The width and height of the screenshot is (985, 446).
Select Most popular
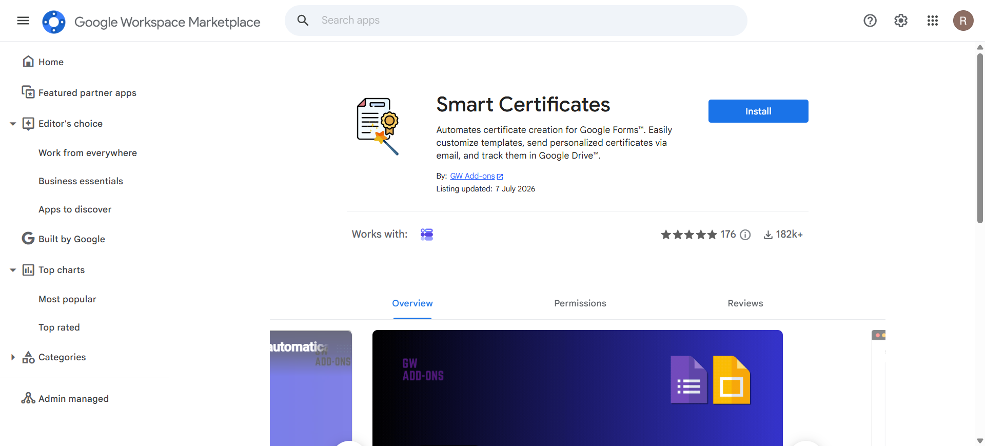(x=67, y=299)
